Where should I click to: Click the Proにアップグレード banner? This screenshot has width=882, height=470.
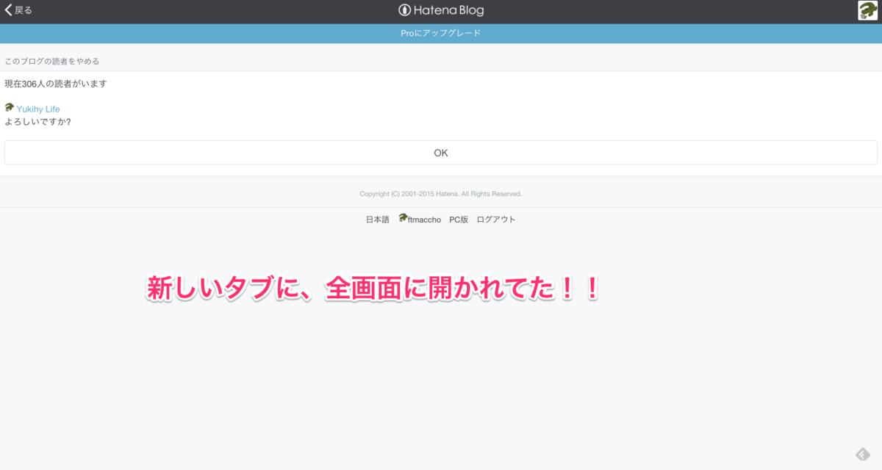click(440, 33)
